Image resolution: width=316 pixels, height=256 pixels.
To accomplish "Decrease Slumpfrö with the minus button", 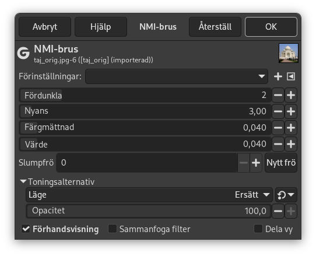I will click(244, 163).
